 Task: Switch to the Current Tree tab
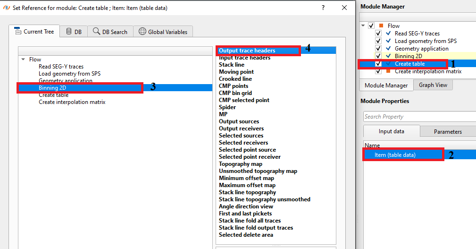34,32
